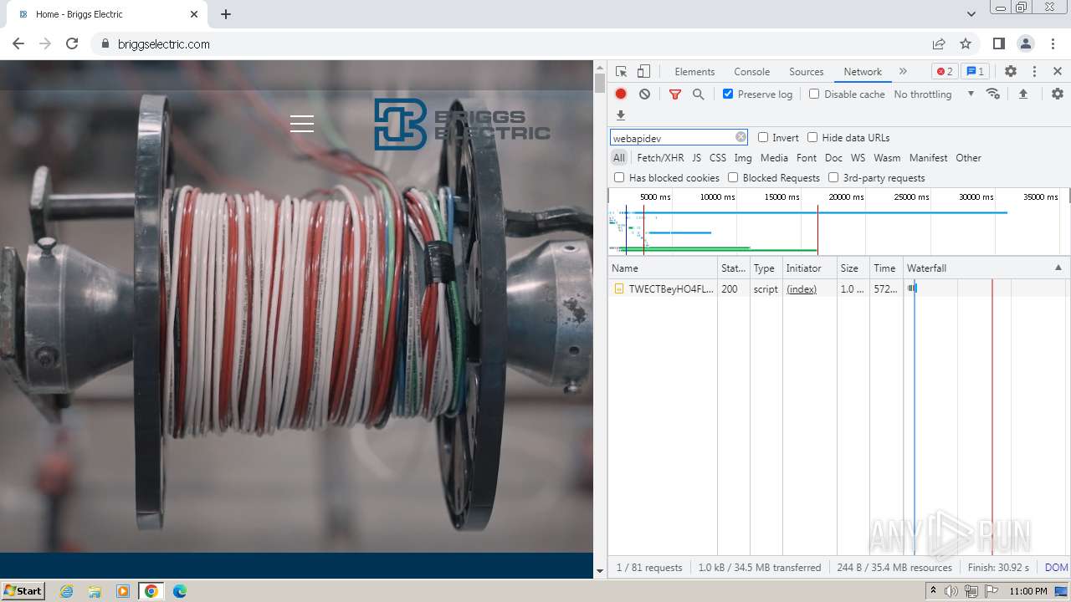Open network search magnifier
The image size is (1071, 602).
pos(699,94)
